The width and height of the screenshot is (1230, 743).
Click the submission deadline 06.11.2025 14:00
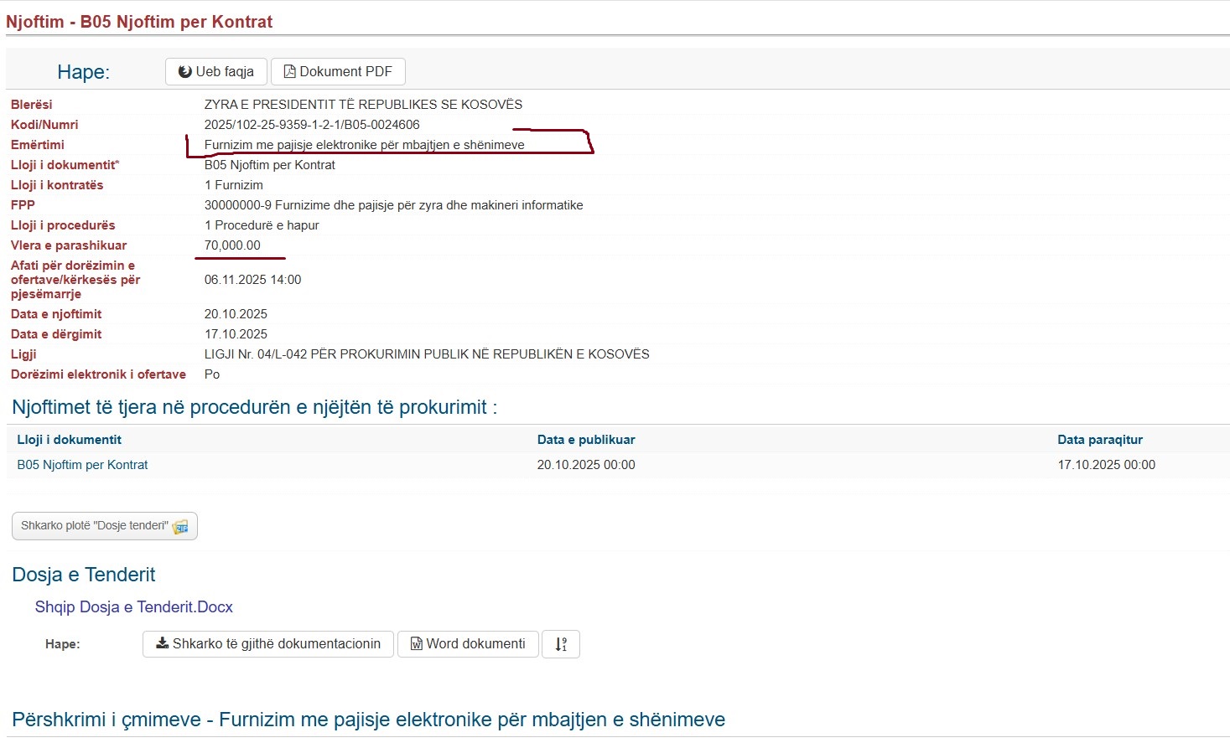pos(252,280)
